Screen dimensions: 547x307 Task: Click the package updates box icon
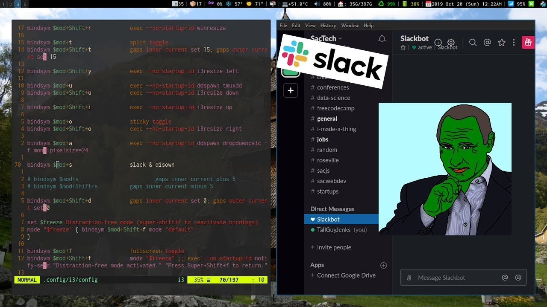click(x=193, y=4)
